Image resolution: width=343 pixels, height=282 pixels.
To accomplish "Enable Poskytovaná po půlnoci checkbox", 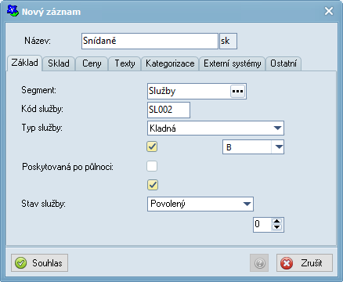I will (152, 166).
